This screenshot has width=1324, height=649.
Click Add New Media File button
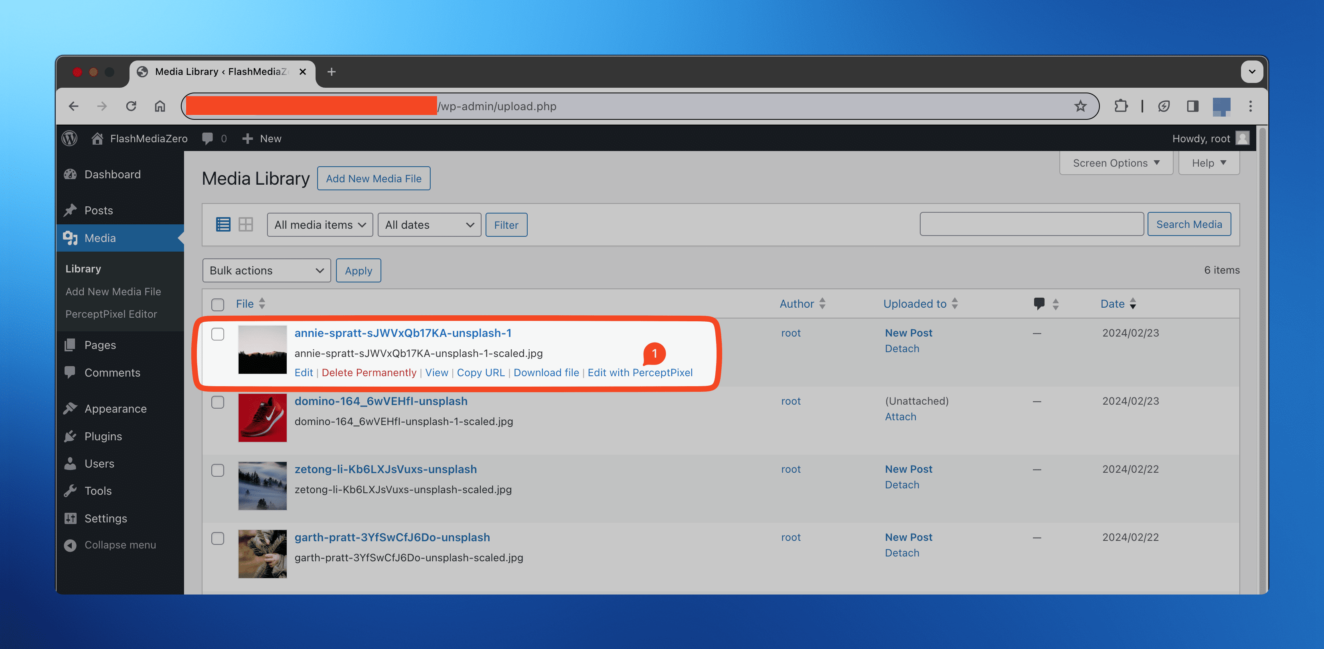pyautogui.click(x=373, y=178)
